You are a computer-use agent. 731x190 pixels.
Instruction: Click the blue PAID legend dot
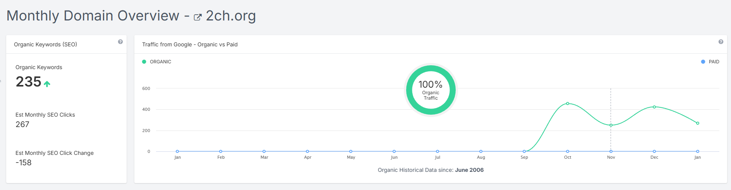[703, 62]
